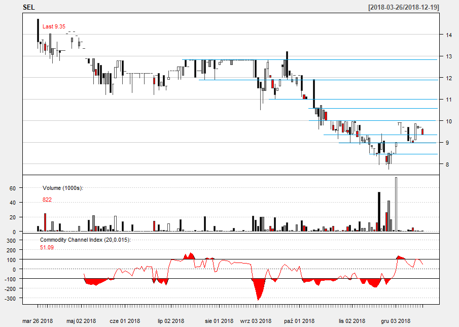Select the red 'Last 9.35' label
The height and width of the screenshot is (327, 459).
(54, 27)
